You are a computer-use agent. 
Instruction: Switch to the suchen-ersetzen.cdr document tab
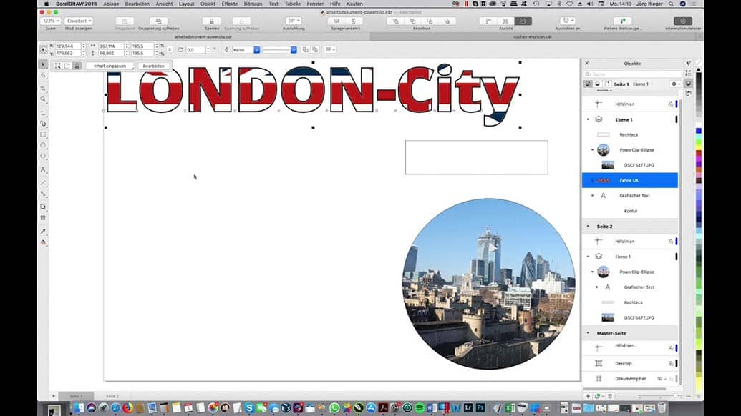pyautogui.click(x=533, y=36)
